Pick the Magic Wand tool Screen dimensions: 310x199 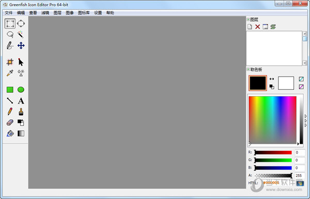[21, 35]
